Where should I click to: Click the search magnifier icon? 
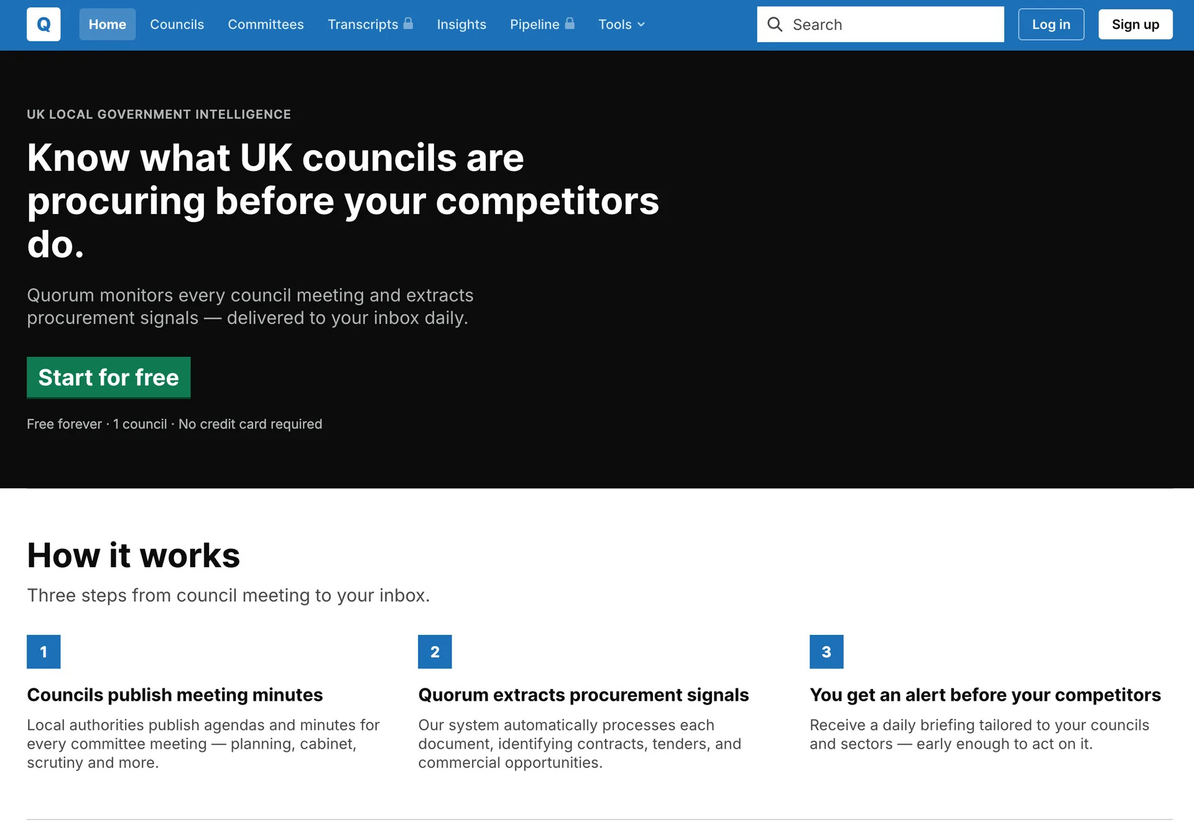774,24
